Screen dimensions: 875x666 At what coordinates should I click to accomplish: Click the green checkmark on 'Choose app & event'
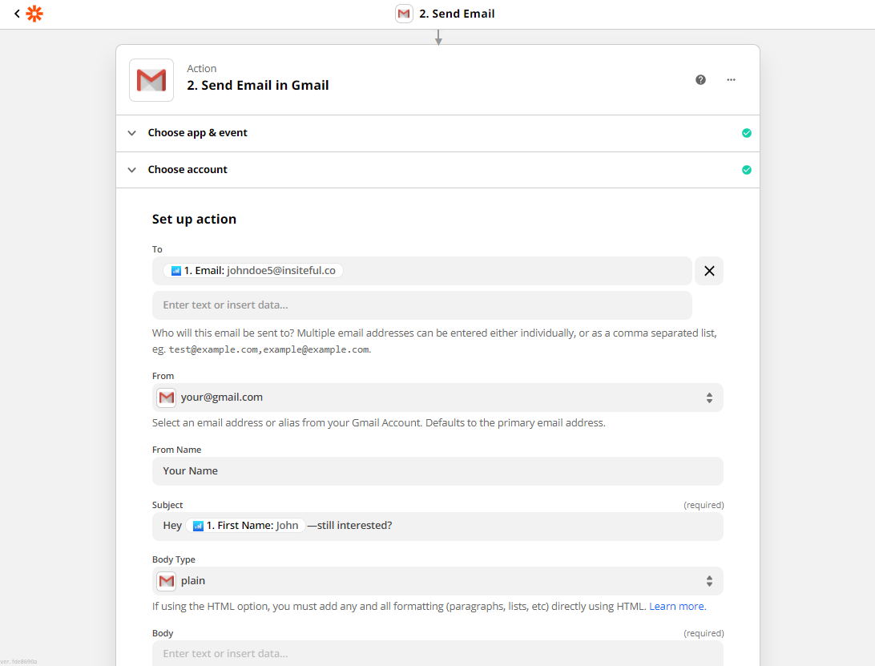tap(746, 132)
